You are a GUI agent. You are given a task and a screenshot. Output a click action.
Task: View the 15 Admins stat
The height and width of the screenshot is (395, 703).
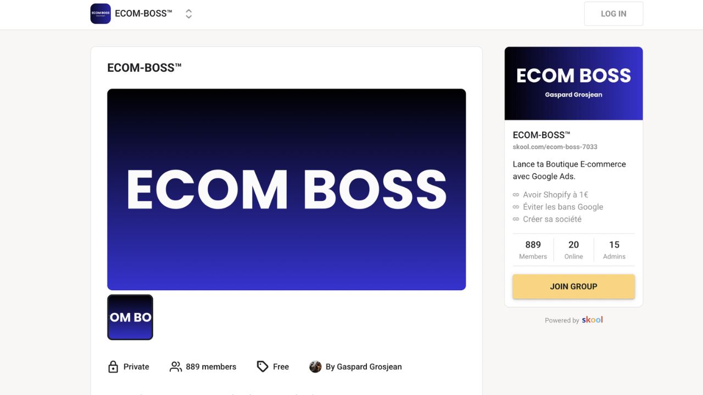coord(614,250)
